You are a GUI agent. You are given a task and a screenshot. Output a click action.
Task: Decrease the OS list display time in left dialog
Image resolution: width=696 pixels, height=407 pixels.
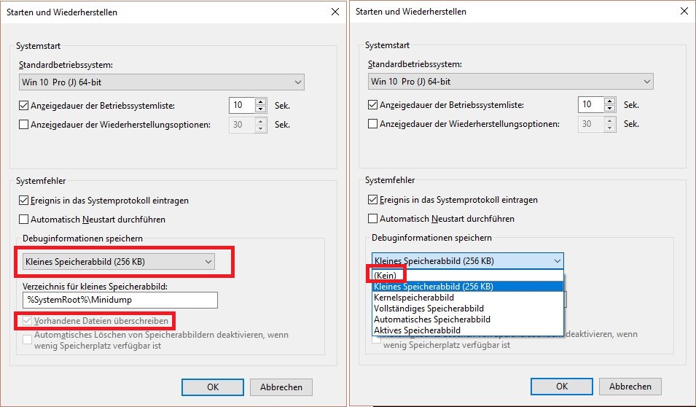[261, 109]
